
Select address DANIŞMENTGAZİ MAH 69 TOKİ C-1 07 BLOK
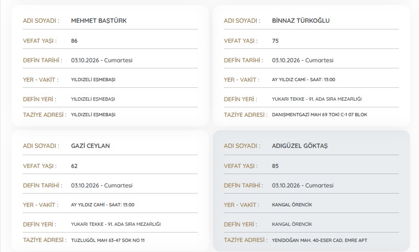(320, 115)
